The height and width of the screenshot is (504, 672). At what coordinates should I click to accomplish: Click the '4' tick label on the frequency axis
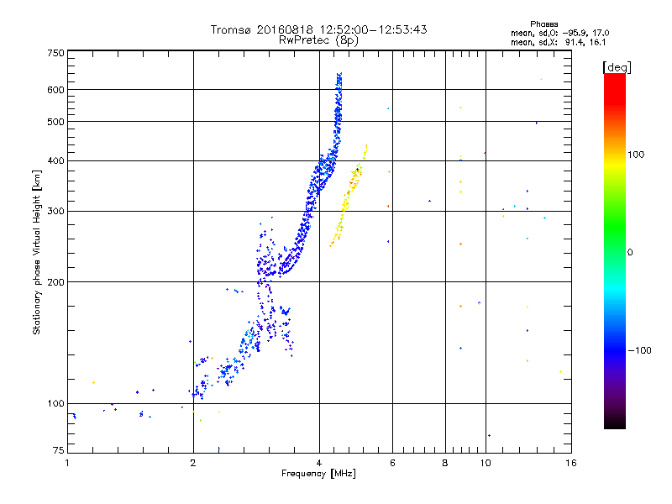click(x=319, y=463)
